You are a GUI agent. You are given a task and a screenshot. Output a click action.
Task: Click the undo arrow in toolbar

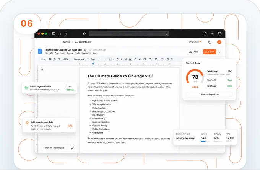(x=41, y=59)
